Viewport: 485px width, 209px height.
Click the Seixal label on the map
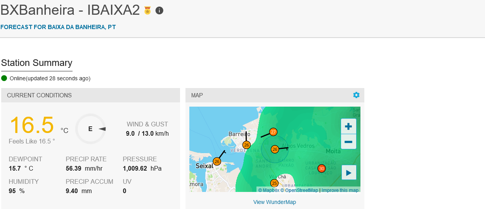point(204,166)
